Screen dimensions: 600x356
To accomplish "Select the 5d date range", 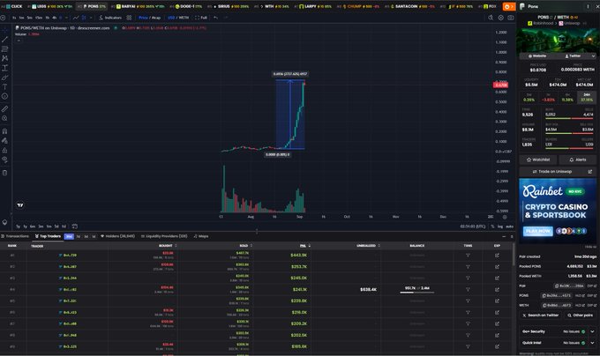I will pyautogui.click(x=56, y=226).
